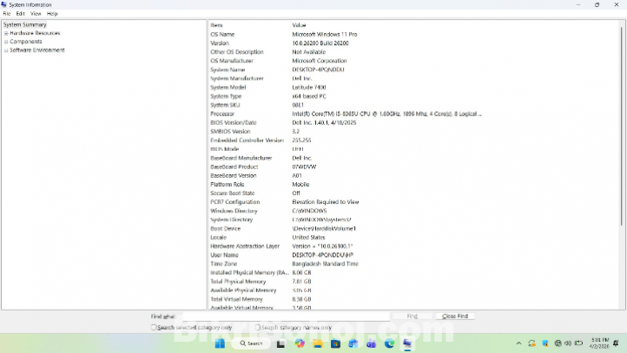
Task: Select the Hardware Resources tree label
Action: click(35, 33)
